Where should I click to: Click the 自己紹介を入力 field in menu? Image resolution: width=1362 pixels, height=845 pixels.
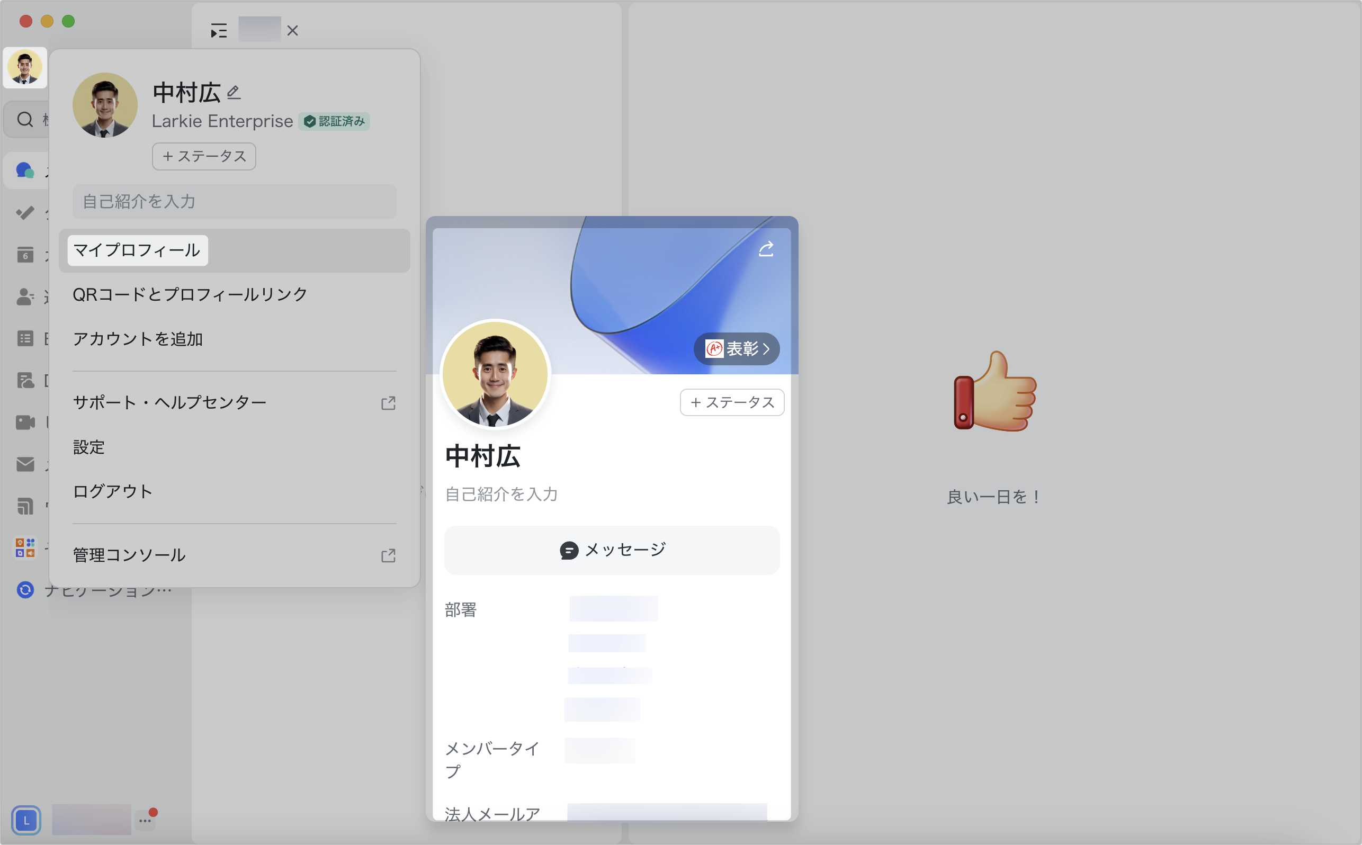(234, 201)
